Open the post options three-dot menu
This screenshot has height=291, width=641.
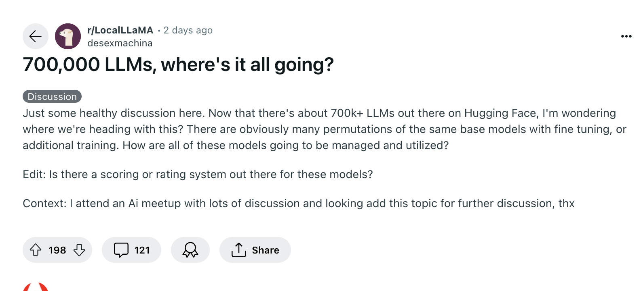tap(626, 36)
